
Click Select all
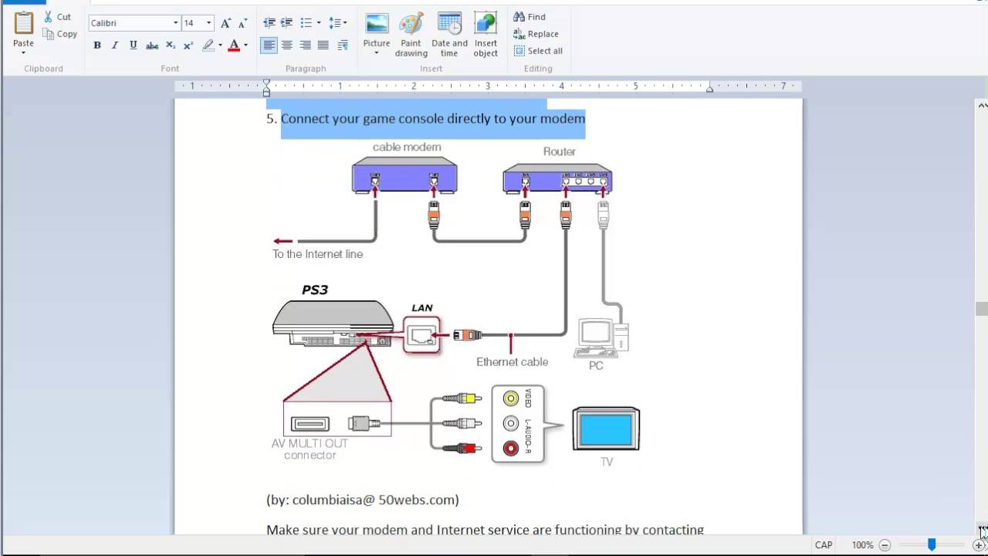(538, 51)
